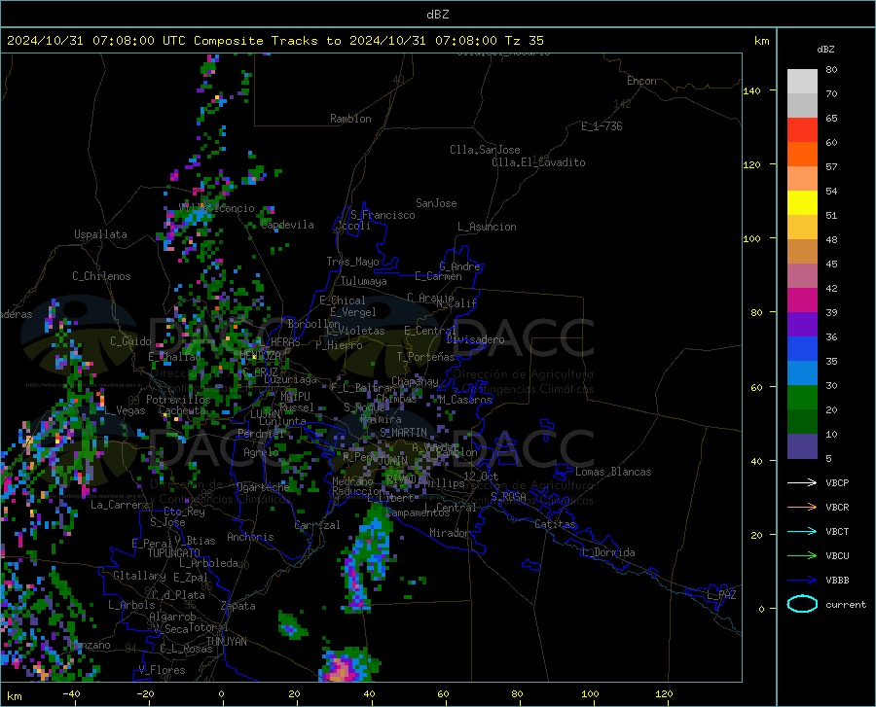
Task: Click the MENDOZA city label on map
Action: coord(261,356)
